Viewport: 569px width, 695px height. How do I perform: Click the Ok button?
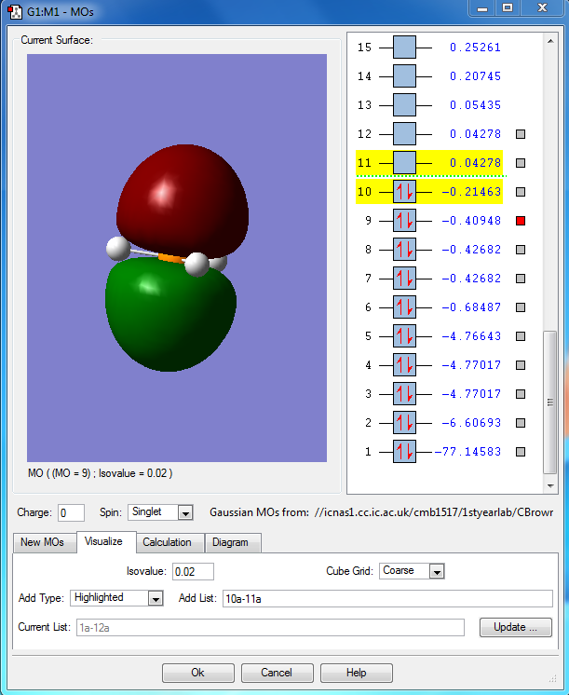coord(197,673)
